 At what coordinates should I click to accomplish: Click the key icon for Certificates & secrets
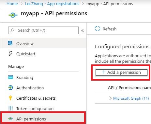(x=10, y=98)
